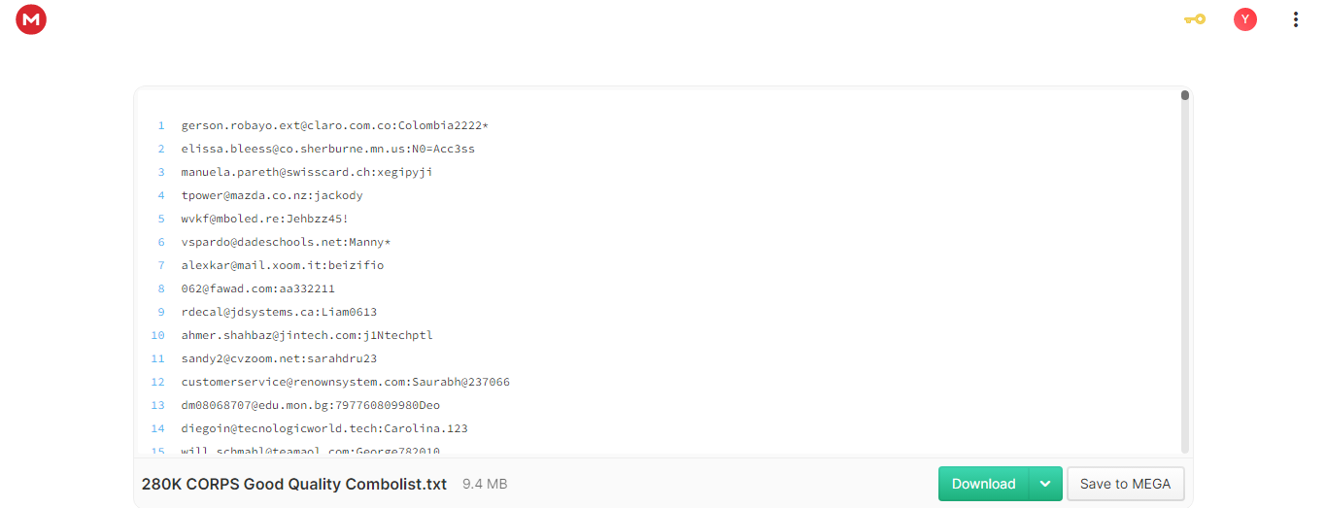
Task: Click line number 14 in the gutter
Action: coord(158,428)
